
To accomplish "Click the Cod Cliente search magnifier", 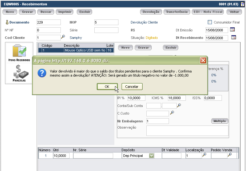I will click(x=63, y=37).
